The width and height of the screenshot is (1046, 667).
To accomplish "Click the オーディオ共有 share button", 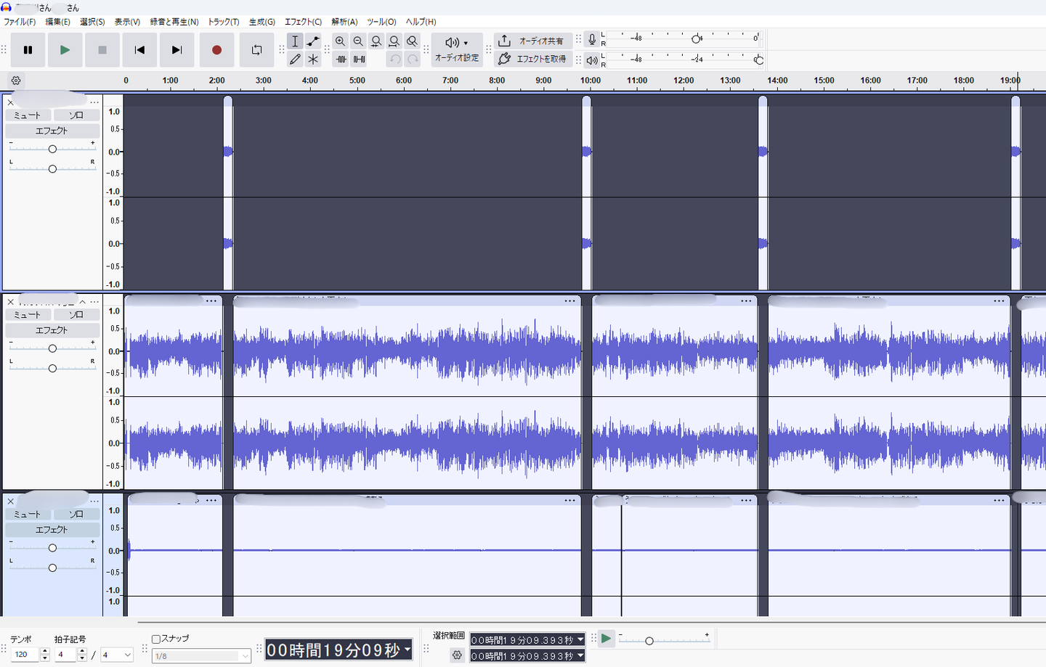I will 533,41.
